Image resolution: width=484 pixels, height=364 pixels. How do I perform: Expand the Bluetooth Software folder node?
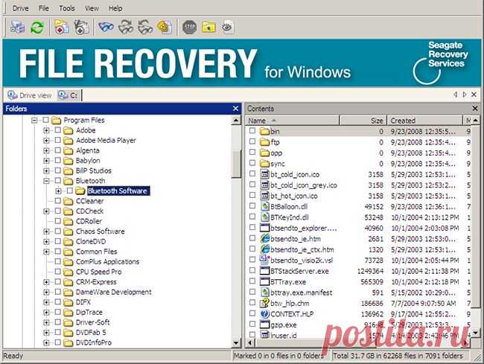click(58, 191)
